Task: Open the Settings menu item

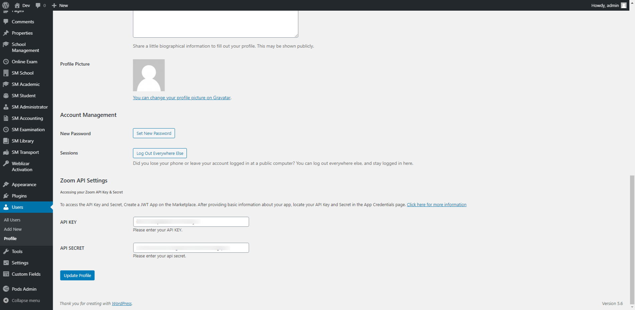Action: tap(20, 263)
